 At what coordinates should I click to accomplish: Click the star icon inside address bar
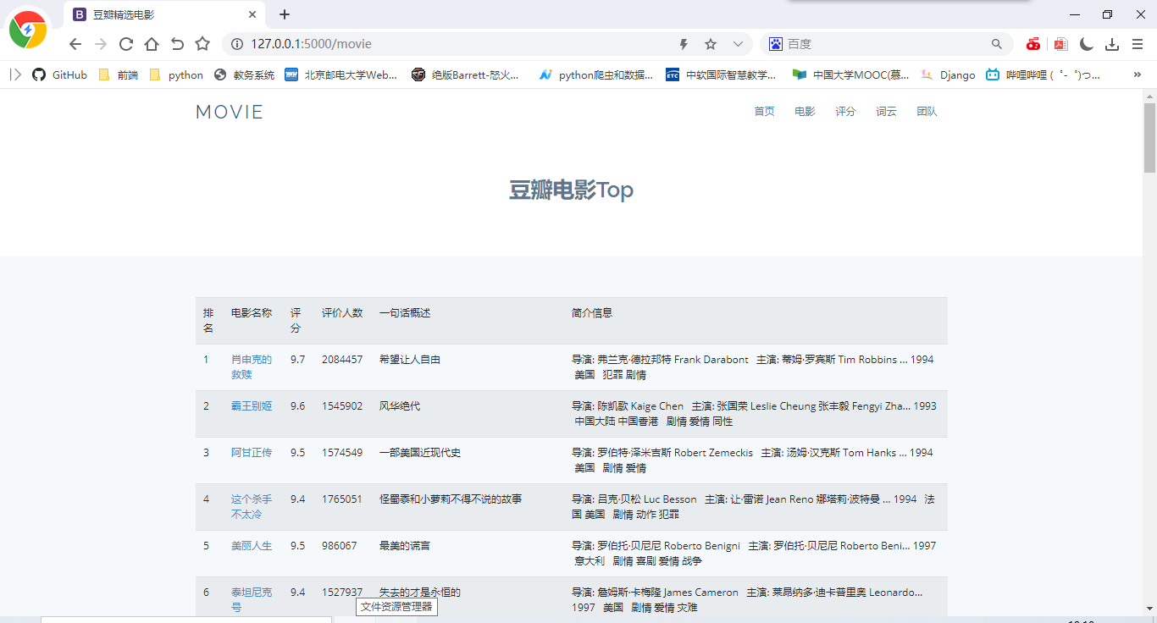coord(711,44)
